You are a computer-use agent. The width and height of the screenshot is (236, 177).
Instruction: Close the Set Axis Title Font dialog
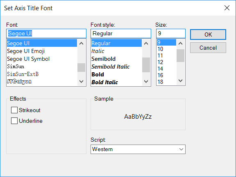click(227, 8)
